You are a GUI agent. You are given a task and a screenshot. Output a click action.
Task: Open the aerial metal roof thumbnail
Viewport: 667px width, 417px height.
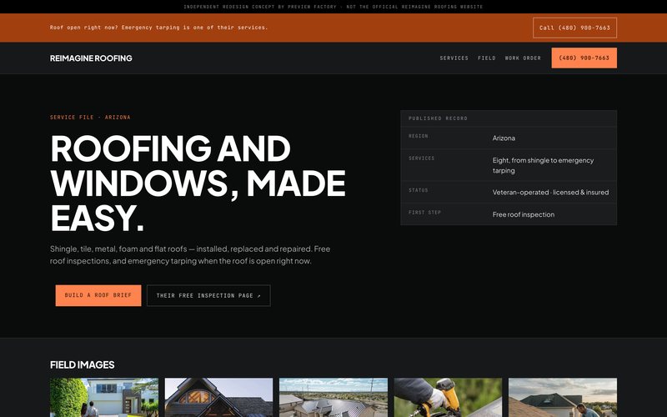(x=333, y=398)
